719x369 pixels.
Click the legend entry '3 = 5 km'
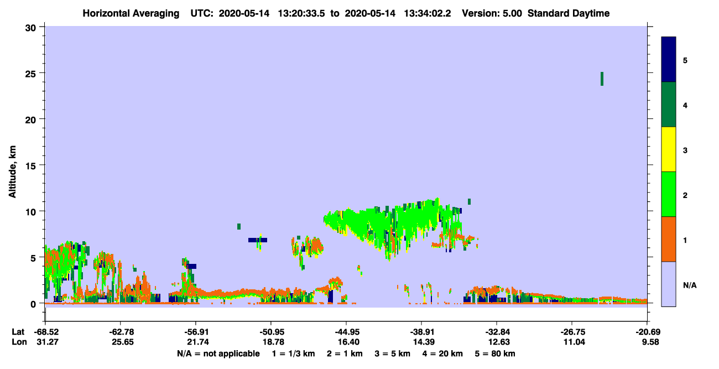click(392, 354)
